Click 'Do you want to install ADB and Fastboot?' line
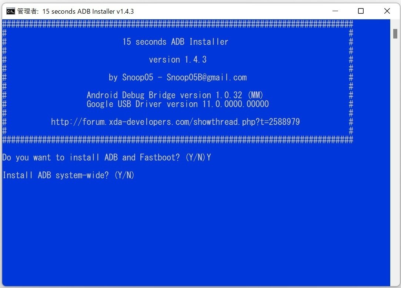Screen dimensions: 401x288 [x=107, y=158]
